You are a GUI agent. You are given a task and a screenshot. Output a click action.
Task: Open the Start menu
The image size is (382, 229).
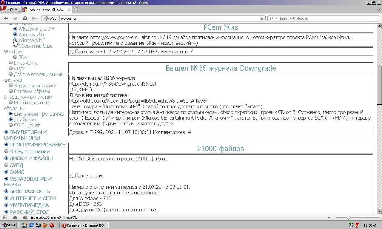coord(8,225)
